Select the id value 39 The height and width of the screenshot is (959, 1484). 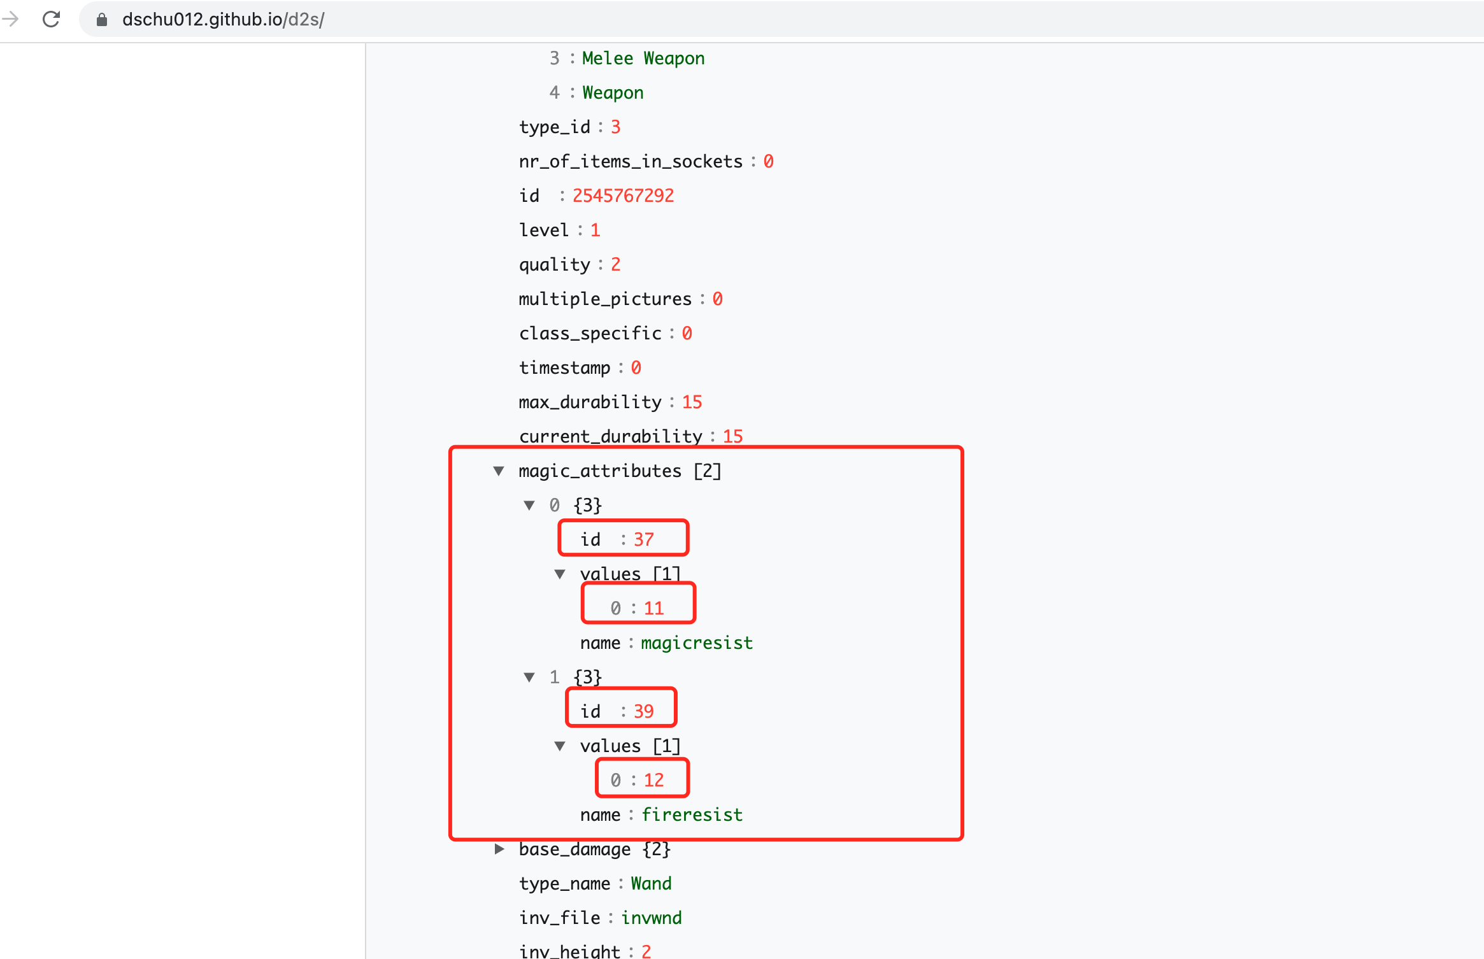click(643, 712)
